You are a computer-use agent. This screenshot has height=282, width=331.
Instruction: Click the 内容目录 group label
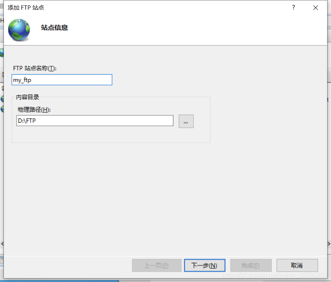point(28,97)
